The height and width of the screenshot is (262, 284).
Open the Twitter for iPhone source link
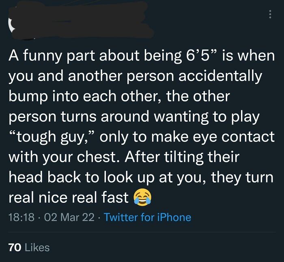[x=147, y=217]
